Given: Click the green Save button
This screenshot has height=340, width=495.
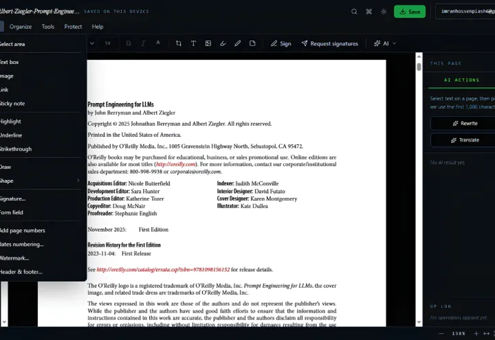Looking at the screenshot, I should pos(410,12).
